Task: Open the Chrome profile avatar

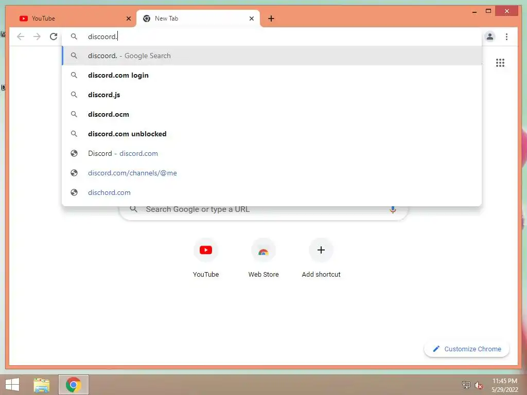Action: click(x=490, y=37)
